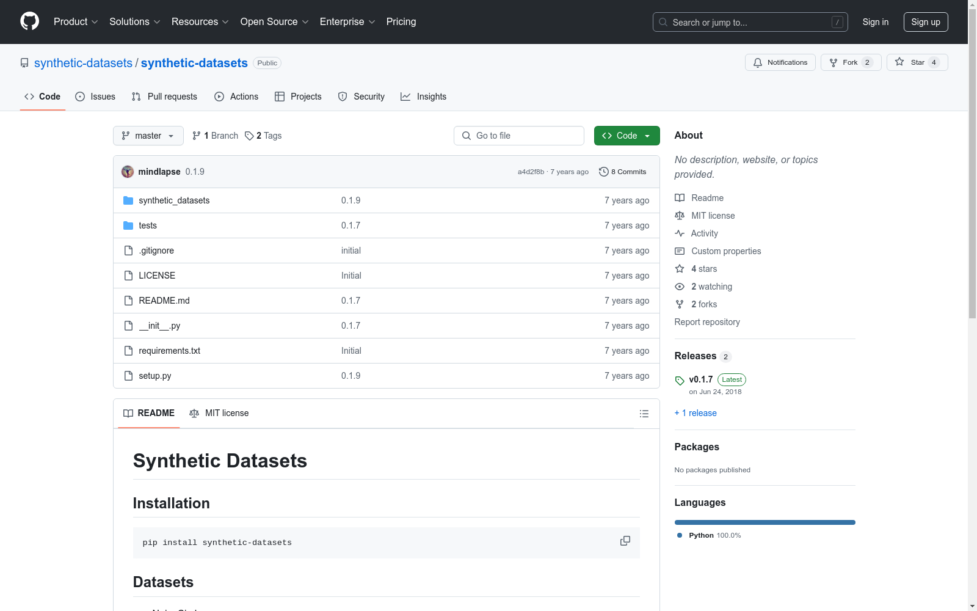View the 2 watching link

pos(703,287)
